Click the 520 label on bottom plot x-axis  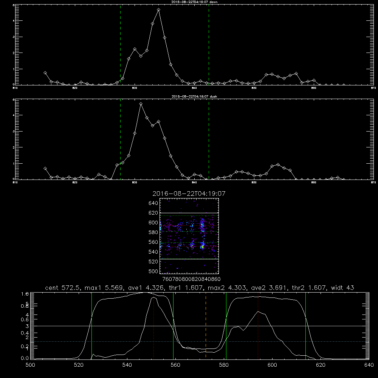pos(79,365)
